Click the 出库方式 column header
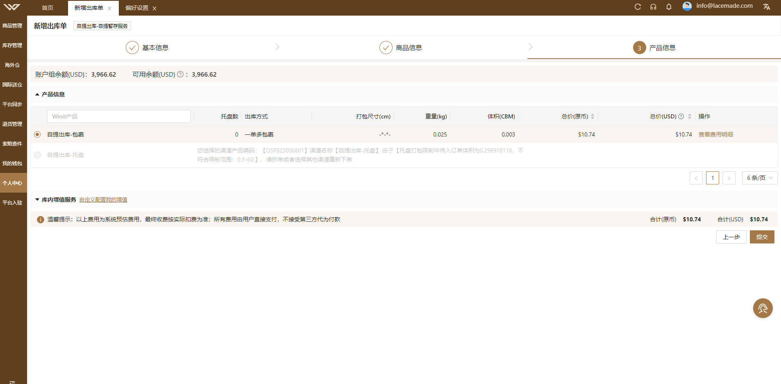Image resolution: width=781 pixels, height=384 pixels. click(256, 116)
